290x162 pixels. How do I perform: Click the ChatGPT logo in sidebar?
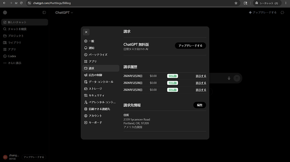pyautogui.click(x=5, y=13)
